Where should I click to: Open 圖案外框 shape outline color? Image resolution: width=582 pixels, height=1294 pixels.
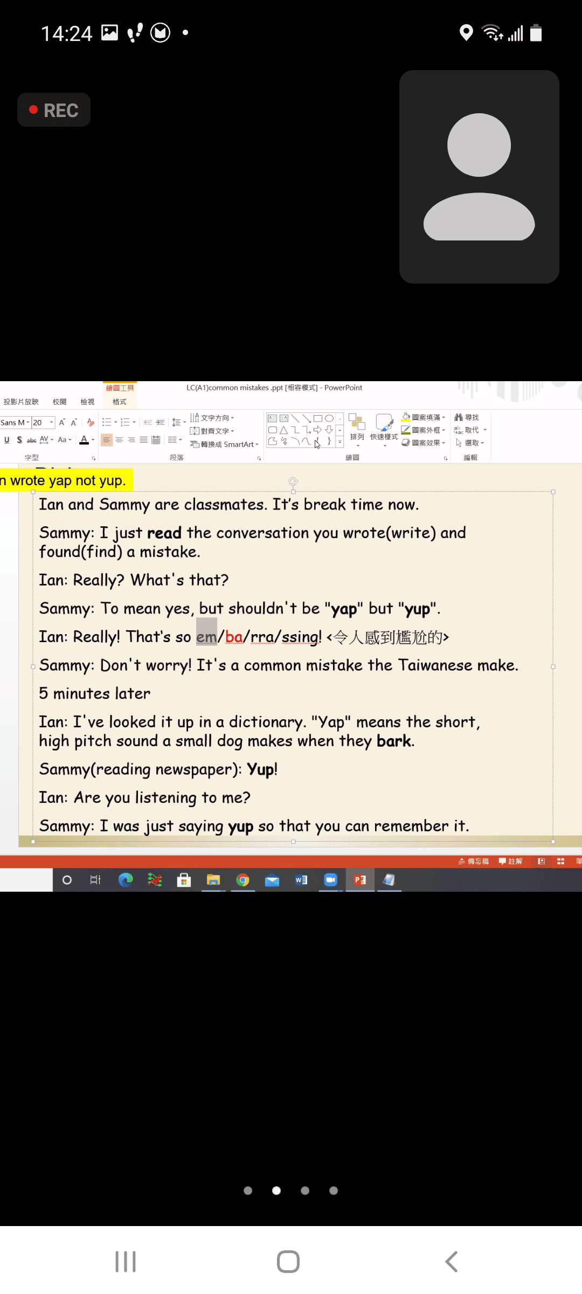[x=424, y=430]
